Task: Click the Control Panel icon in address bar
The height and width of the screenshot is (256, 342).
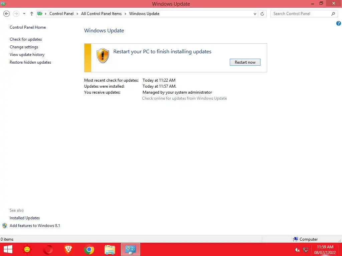Action: pos(40,14)
